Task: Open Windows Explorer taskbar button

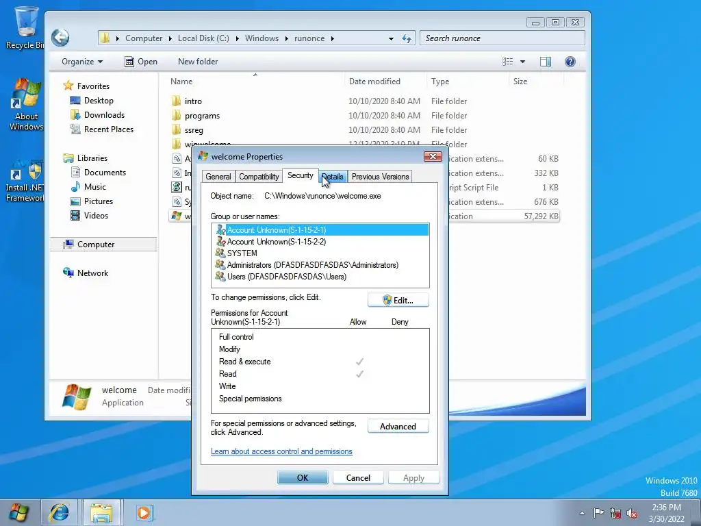Action: point(101,512)
